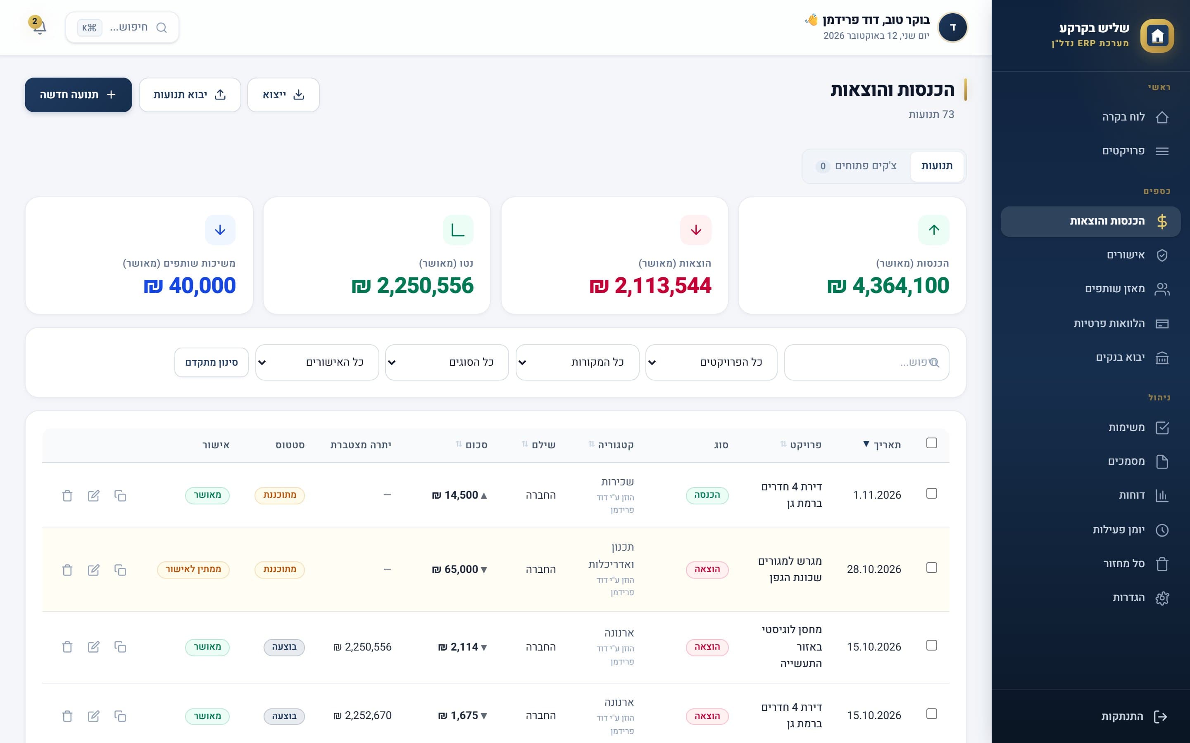
Task: Click התנתקות logout in sidebar
Action: 1135,717
